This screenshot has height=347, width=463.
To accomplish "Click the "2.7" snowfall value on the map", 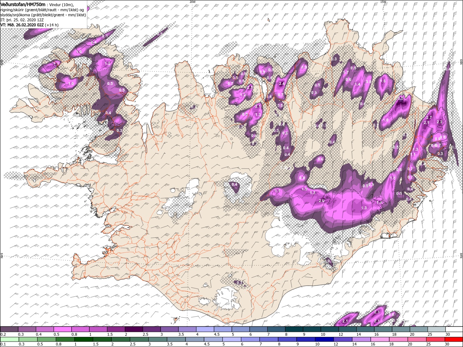I will click(429, 118).
